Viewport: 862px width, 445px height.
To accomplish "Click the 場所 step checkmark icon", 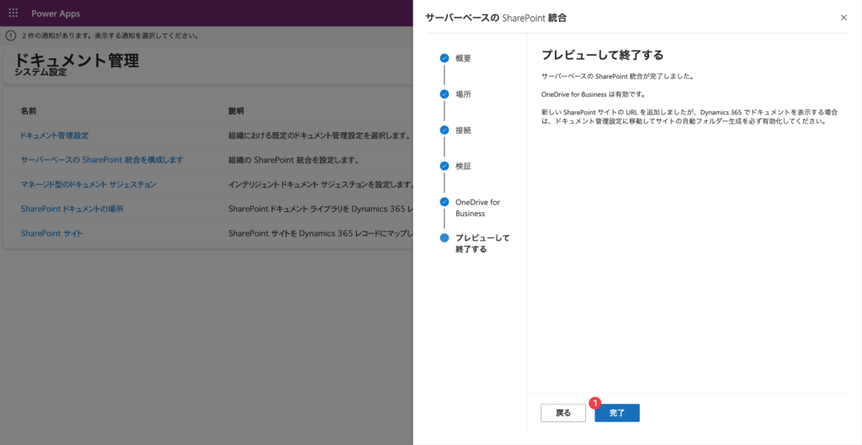I will 444,94.
